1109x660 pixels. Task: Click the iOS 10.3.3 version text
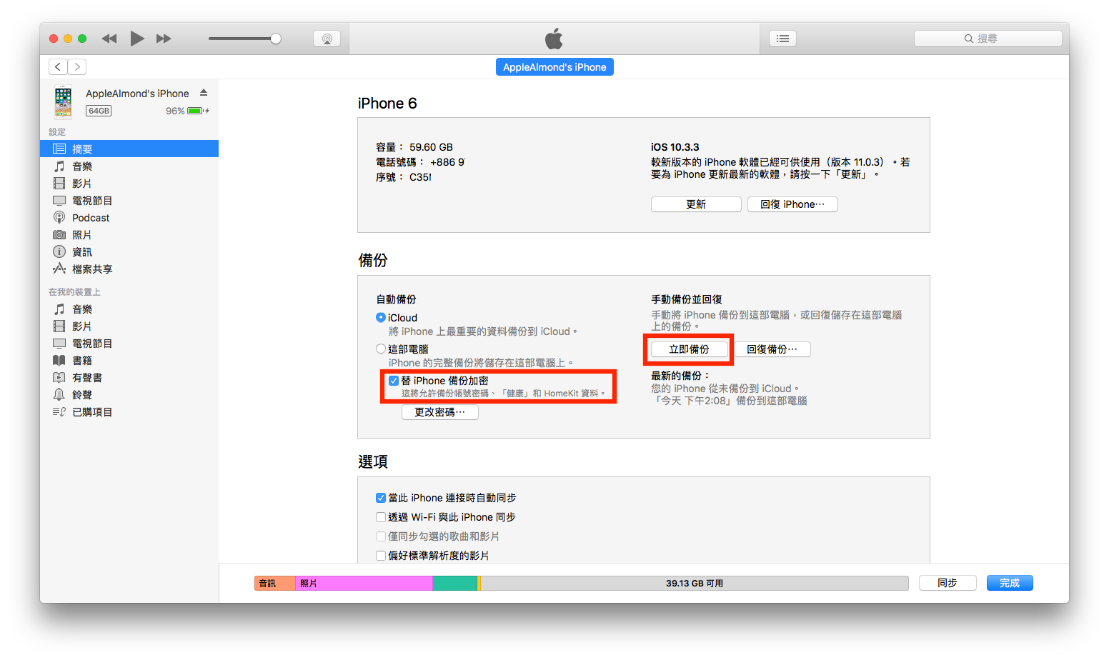pos(675,147)
